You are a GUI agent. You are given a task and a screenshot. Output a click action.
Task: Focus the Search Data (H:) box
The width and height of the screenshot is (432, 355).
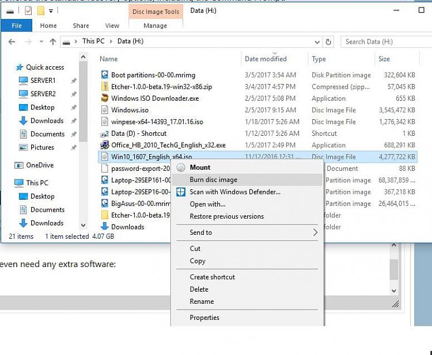tap(386, 42)
